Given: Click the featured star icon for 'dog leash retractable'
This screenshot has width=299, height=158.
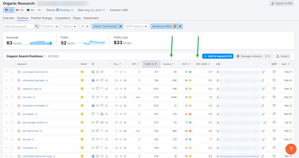Looking at the screenshot, I should coord(93,105).
